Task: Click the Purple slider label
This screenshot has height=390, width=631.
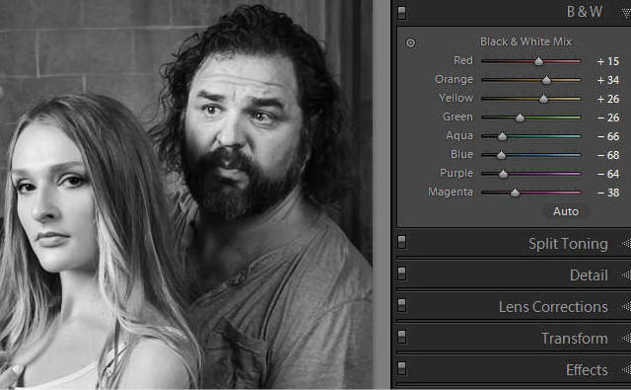Action: pos(456,173)
